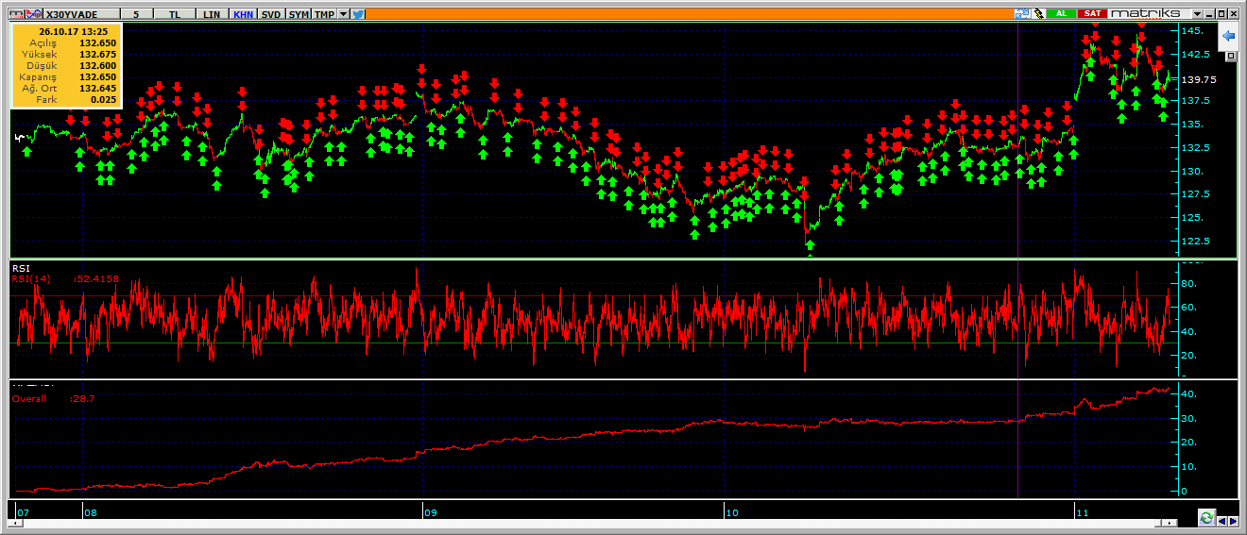Click the small square button below blue arrow
Screen dimensions: 1247x535
click(1231, 56)
